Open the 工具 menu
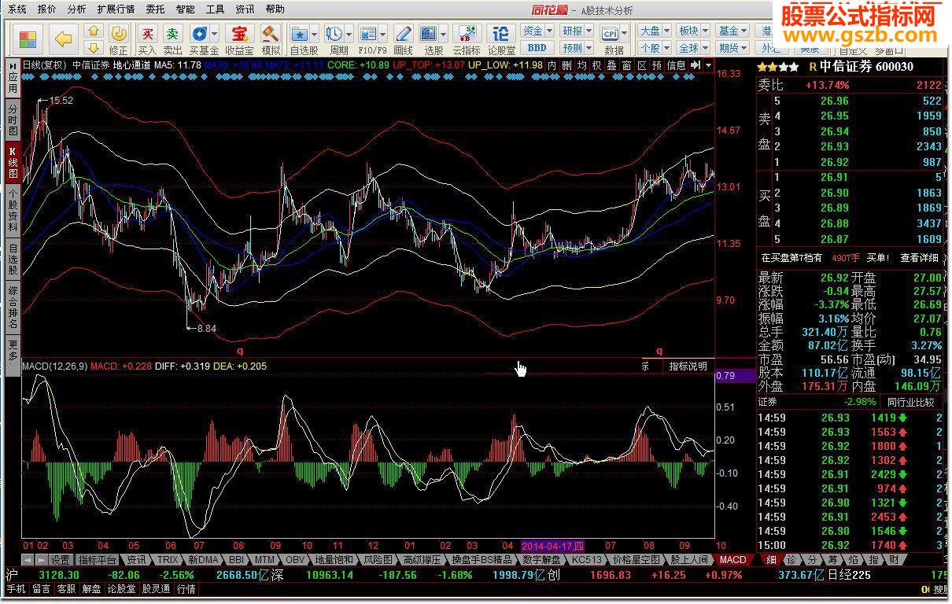Screen dimensions: 952x604 click(215, 9)
